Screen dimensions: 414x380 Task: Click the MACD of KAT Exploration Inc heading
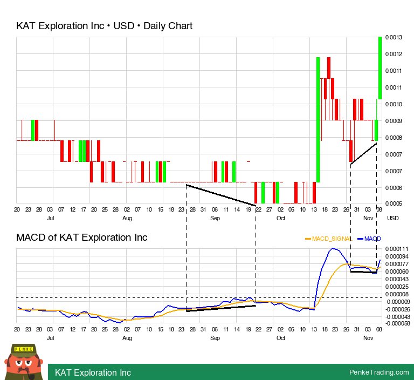81,237
